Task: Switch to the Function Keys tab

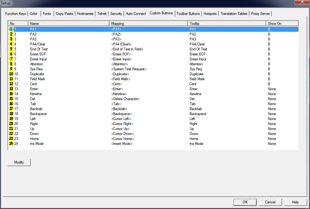Action: coord(16,14)
